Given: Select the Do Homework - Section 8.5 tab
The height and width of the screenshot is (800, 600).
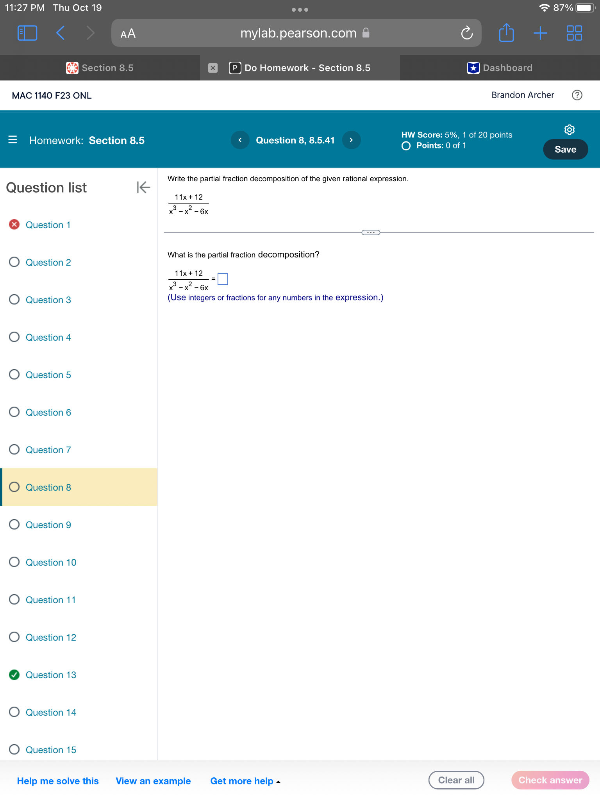Looking at the screenshot, I should point(300,68).
